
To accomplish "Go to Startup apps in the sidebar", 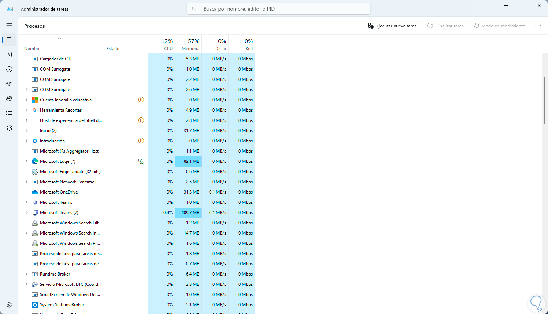I will point(9,84).
